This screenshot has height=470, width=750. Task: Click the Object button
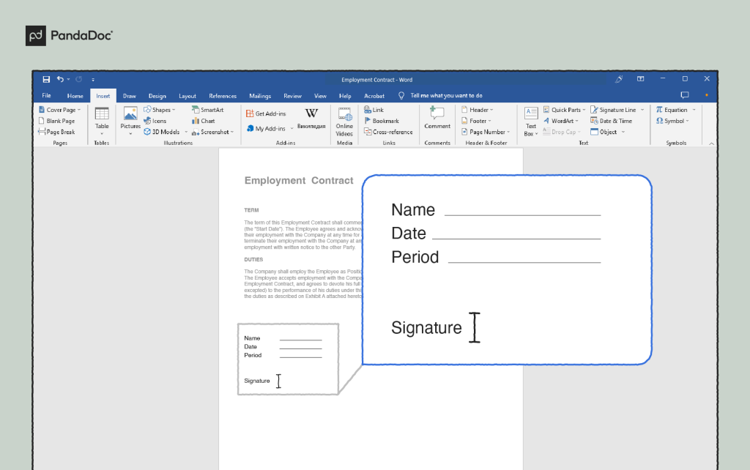[x=604, y=132]
